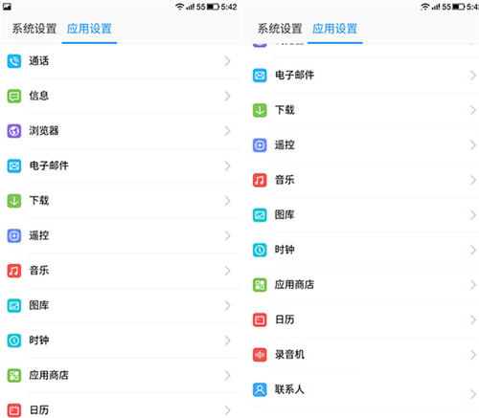Open 遥控 chevron in left screenshot
Screen dimensions: 479x418
(227, 236)
